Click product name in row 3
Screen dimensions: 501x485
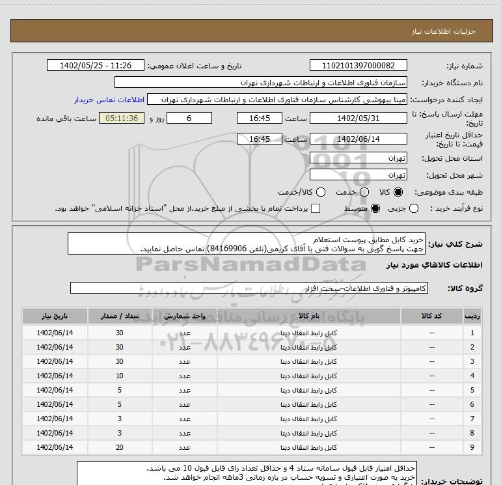308,361
